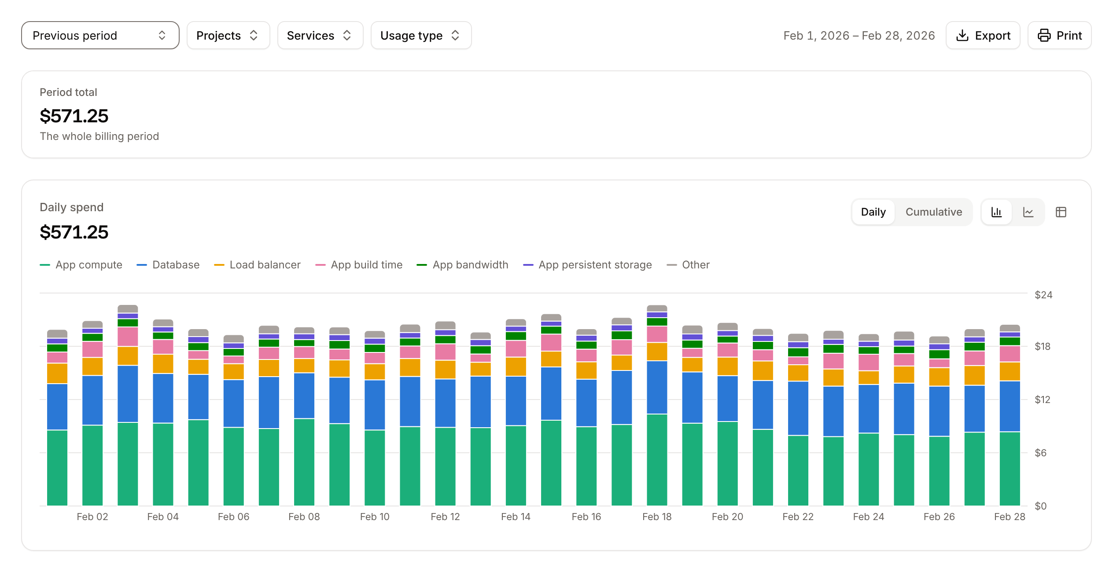Open the Previous period dropdown
This screenshot has height=572, width=1113.
tap(100, 35)
